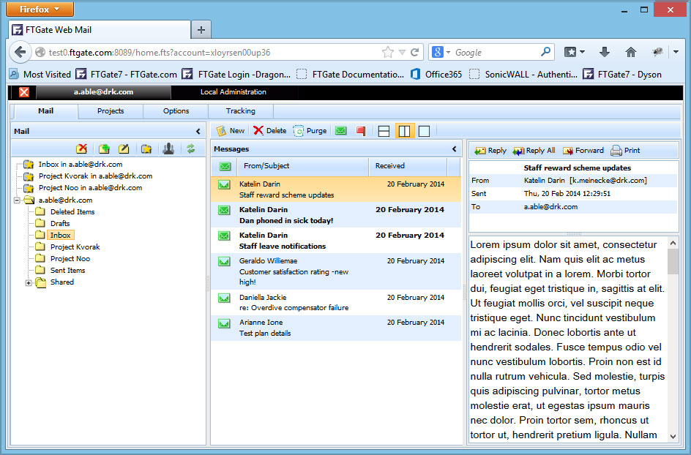
Task: Open the Firefox menu button
Action: pos(40,10)
